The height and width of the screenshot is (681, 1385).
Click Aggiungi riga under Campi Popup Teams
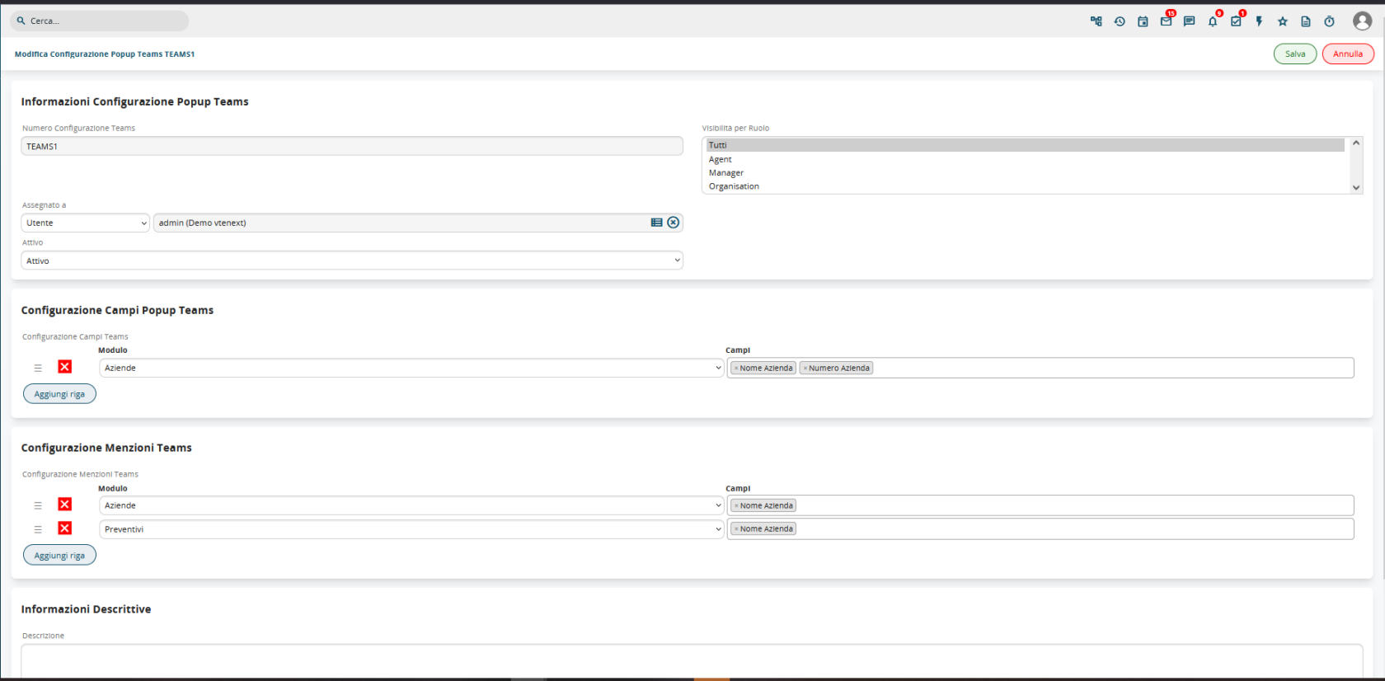[59, 394]
